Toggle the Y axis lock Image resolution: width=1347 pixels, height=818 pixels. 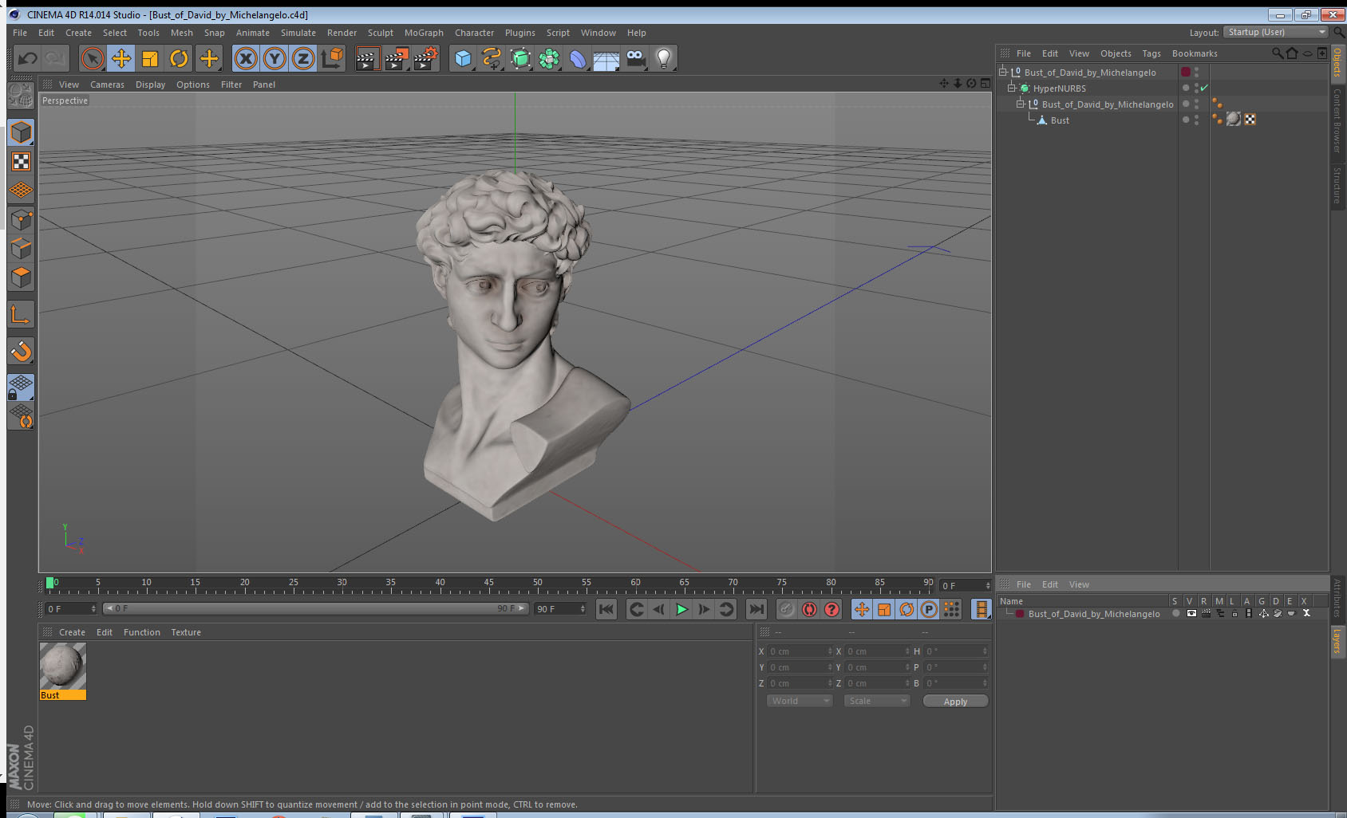(275, 58)
